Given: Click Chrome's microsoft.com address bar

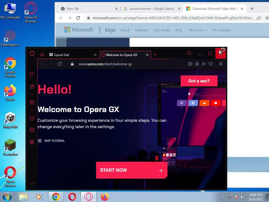Looking at the screenshot, I should click(173, 18).
